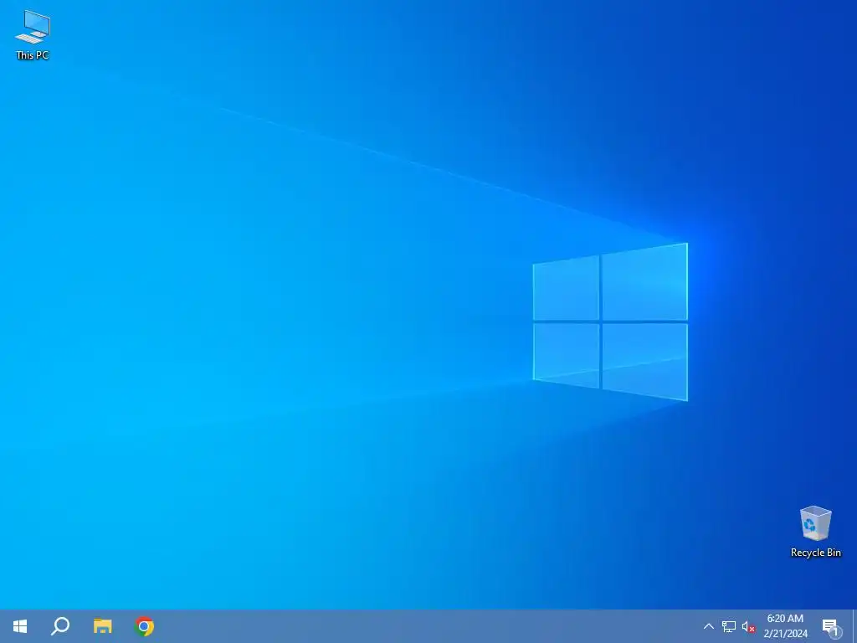This screenshot has width=857, height=643.
Task: Open taskbar search magnifier
Action: point(60,626)
